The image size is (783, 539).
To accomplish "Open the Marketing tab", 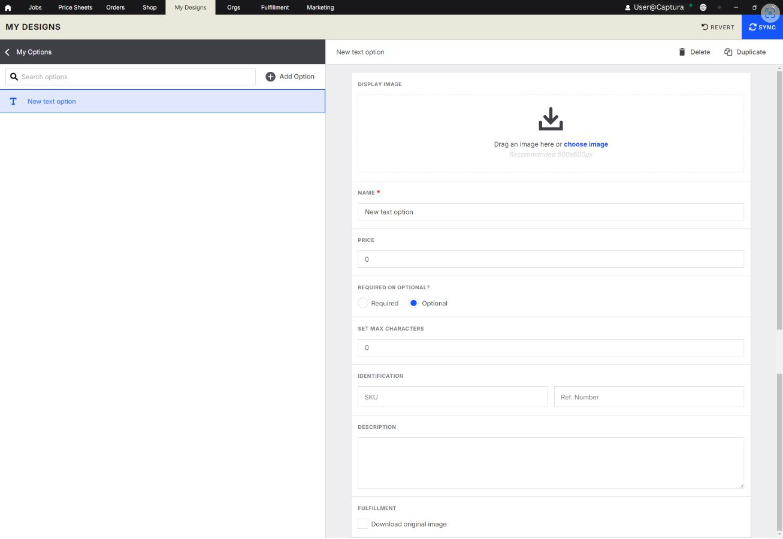I will coord(321,8).
